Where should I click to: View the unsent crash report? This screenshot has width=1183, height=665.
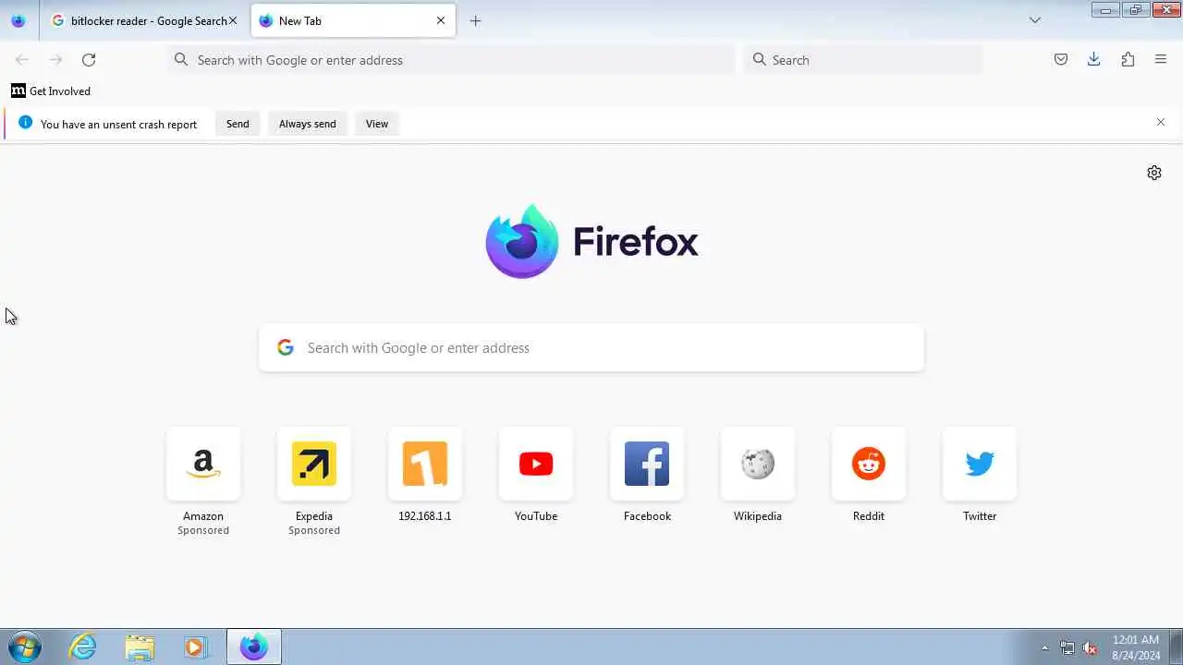click(377, 124)
